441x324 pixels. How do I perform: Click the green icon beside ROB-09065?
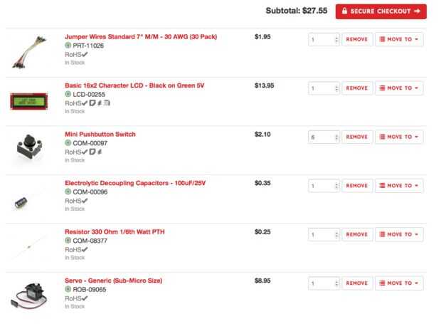pos(68,289)
